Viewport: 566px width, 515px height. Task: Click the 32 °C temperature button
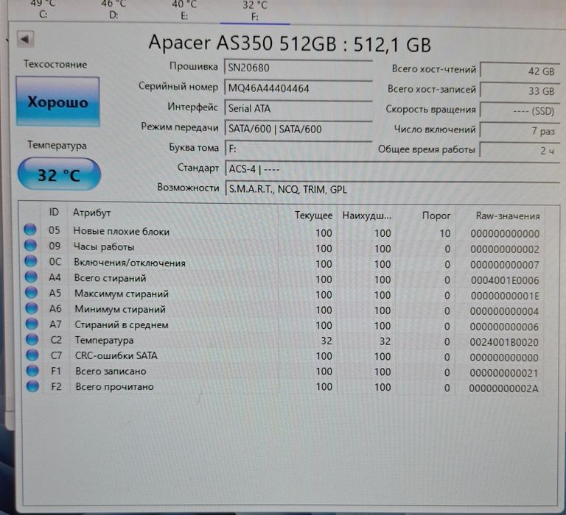(x=59, y=174)
